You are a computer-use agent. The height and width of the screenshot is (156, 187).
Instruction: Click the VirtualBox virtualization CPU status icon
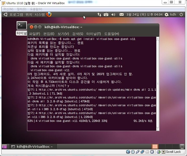[x=152, y=152]
